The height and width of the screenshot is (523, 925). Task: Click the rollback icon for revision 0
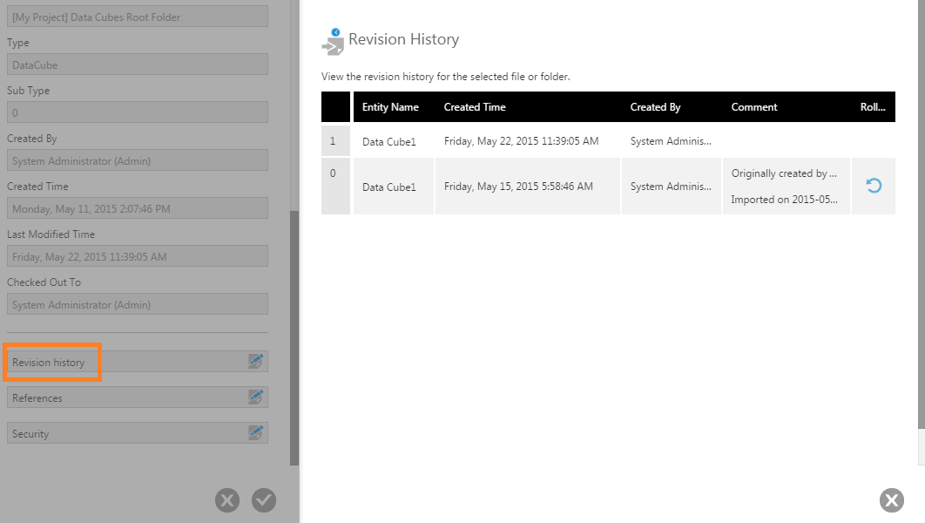(x=874, y=186)
